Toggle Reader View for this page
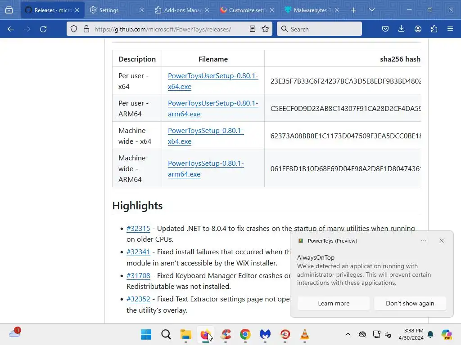The width and height of the screenshot is (461, 345). (x=252, y=29)
